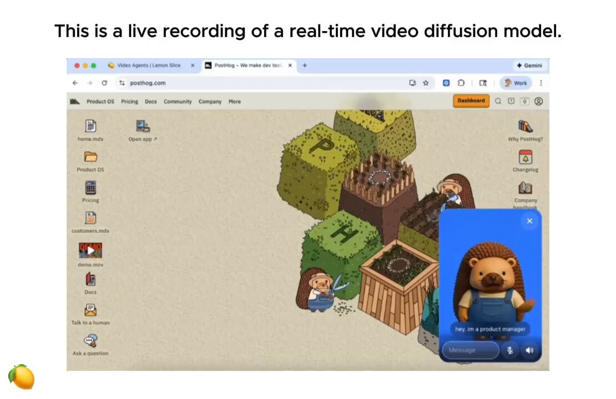Bookmark the page with the star icon
The image size is (616, 399).
(x=426, y=83)
